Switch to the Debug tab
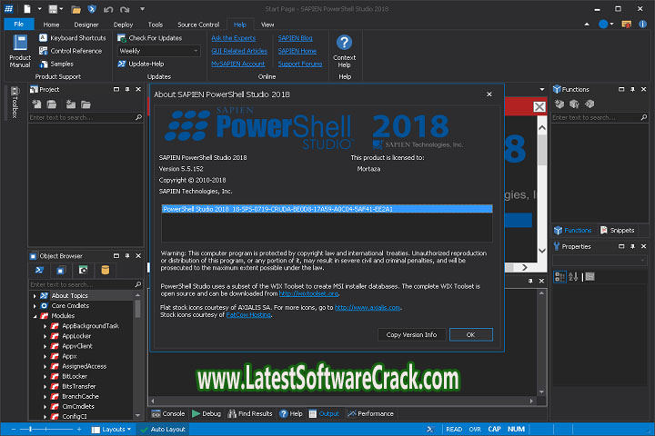This screenshot has width=655, height=436. (x=207, y=414)
